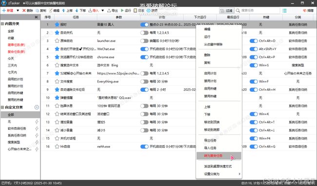
Task: Open the dropdown arrow next to 导入
Action: point(102,10)
